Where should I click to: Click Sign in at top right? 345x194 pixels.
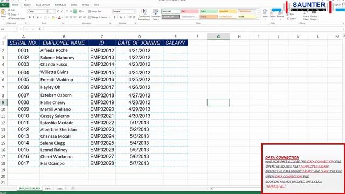click(337, 5)
